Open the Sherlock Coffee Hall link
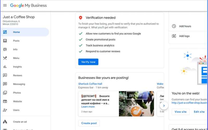The image size is (208, 130). (90, 84)
